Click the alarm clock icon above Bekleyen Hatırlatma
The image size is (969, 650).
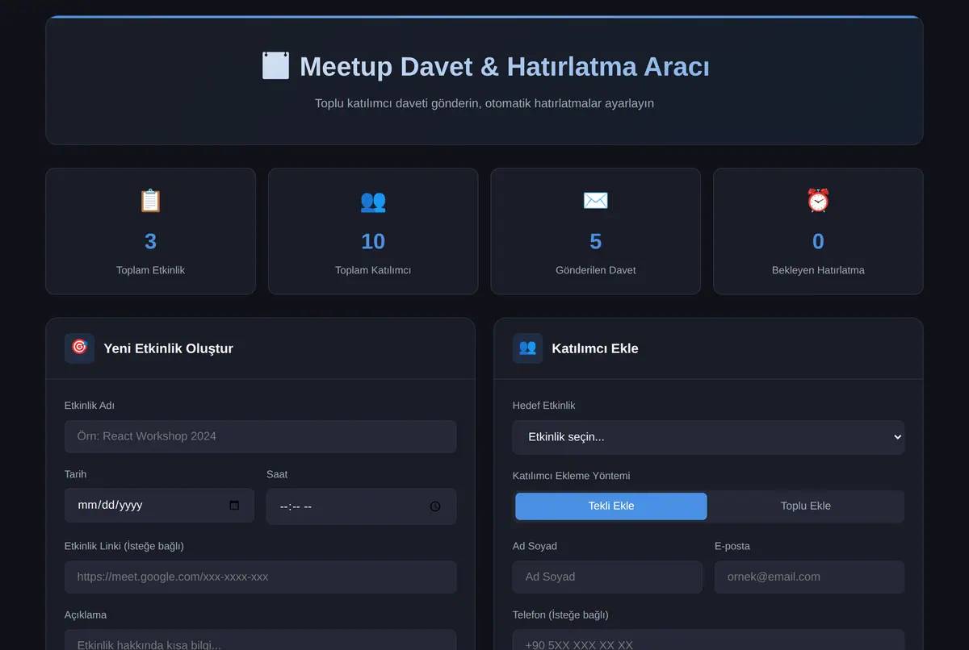(818, 200)
